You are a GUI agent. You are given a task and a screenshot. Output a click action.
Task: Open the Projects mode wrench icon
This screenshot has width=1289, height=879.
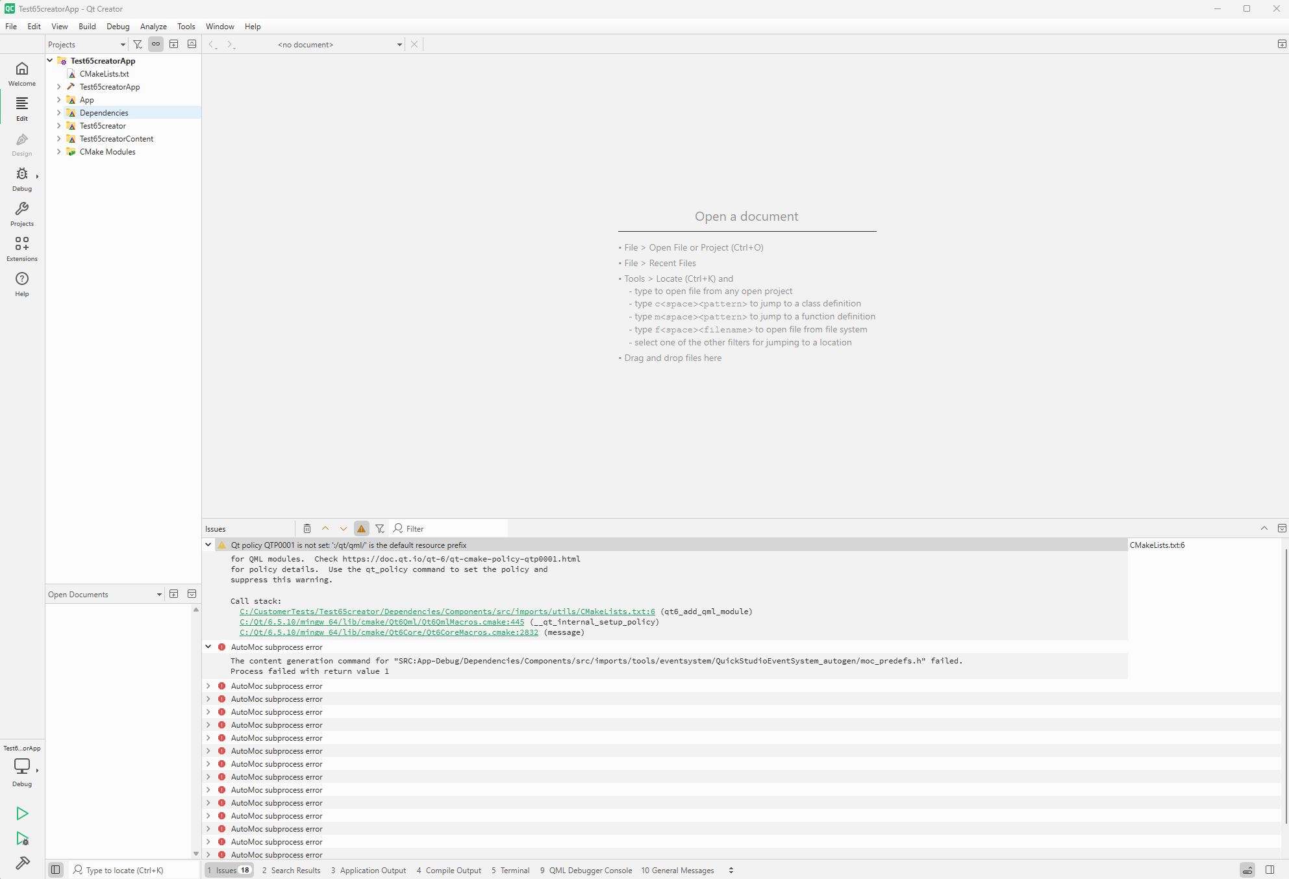tap(22, 214)
